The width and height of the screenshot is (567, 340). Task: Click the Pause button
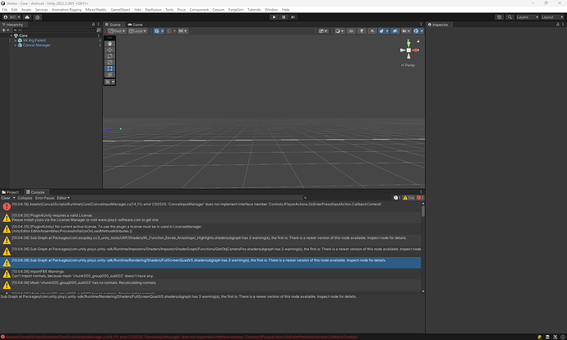(x=283, y=17)
